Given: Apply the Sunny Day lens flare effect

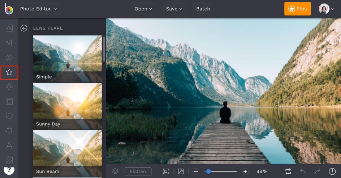Looking at the screenshot, I should pyautogui.click(x=68, y=106).
